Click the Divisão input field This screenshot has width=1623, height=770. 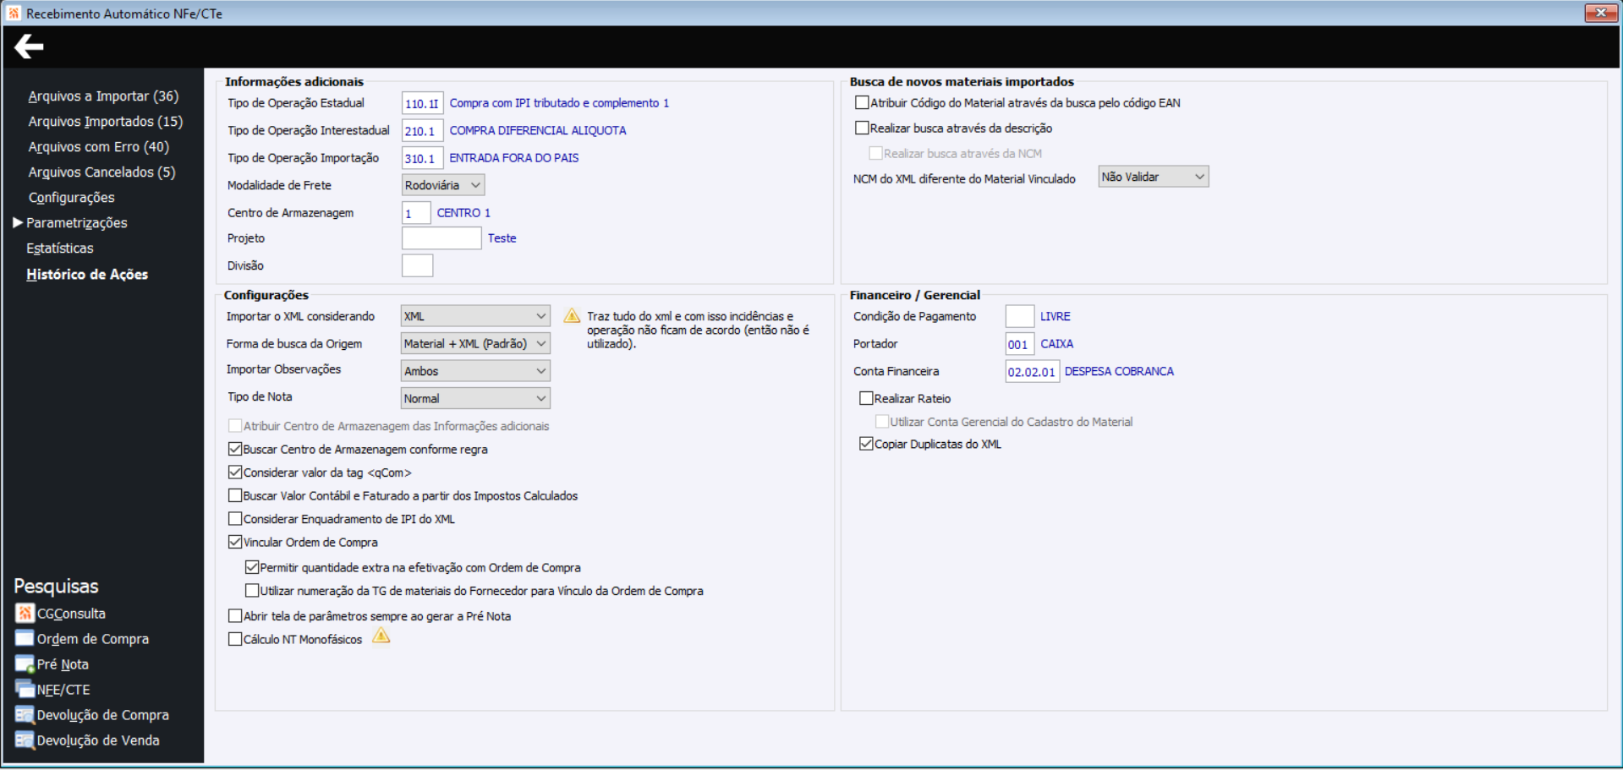[x=417, y=265]
